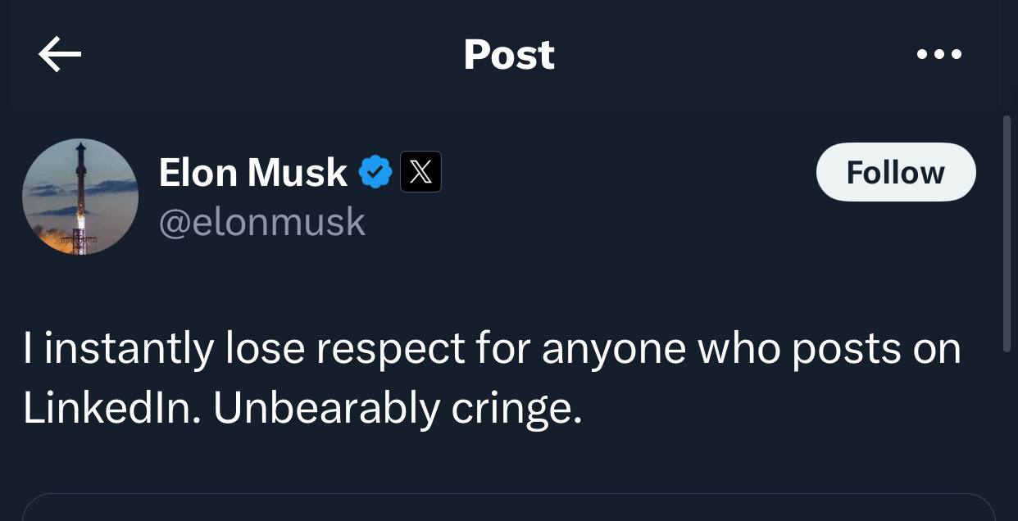Click the scrollbar track below the thumb

[1007, 434]
